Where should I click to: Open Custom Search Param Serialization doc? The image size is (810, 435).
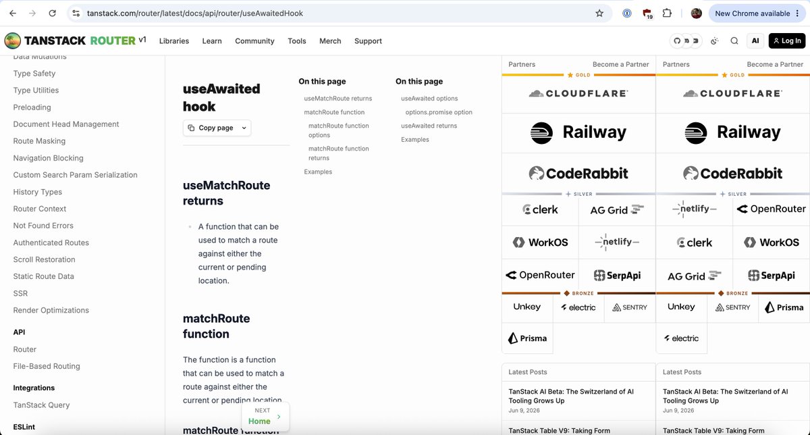point(76,175)
